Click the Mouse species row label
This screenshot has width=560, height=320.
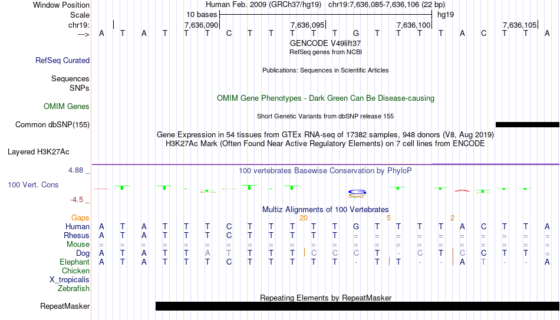point(78,245)
